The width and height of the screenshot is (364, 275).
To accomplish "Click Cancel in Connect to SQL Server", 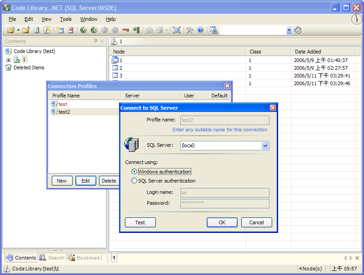I will pyautogui.click(x=256, y=222).
